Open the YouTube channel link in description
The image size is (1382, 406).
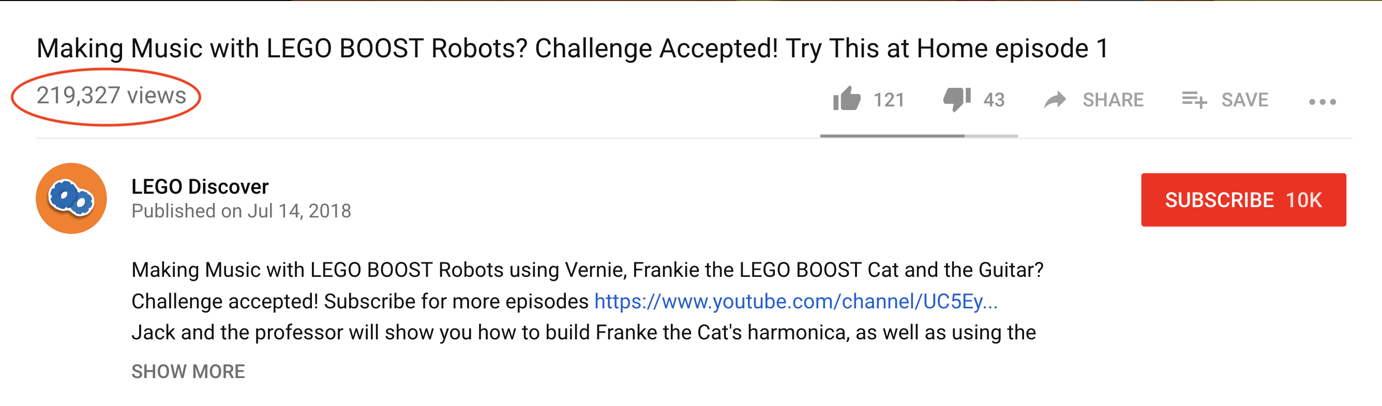tap(795, 302)
